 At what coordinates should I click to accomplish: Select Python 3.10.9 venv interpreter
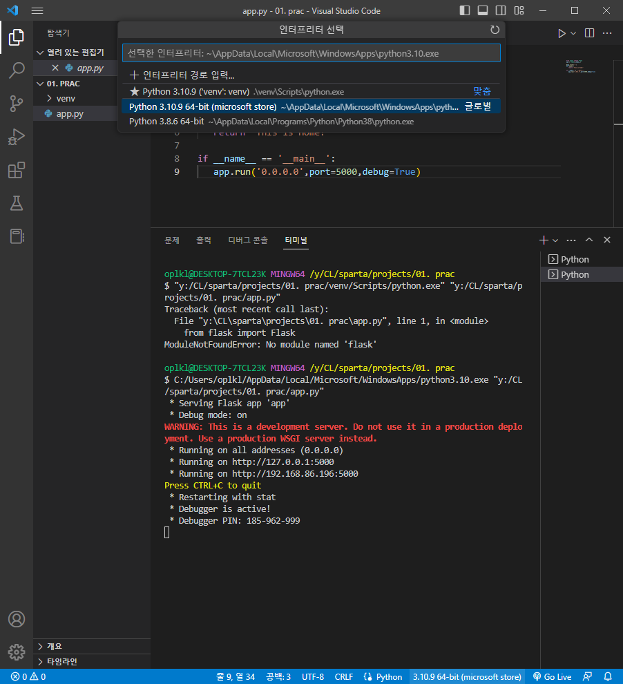[311, 92]
